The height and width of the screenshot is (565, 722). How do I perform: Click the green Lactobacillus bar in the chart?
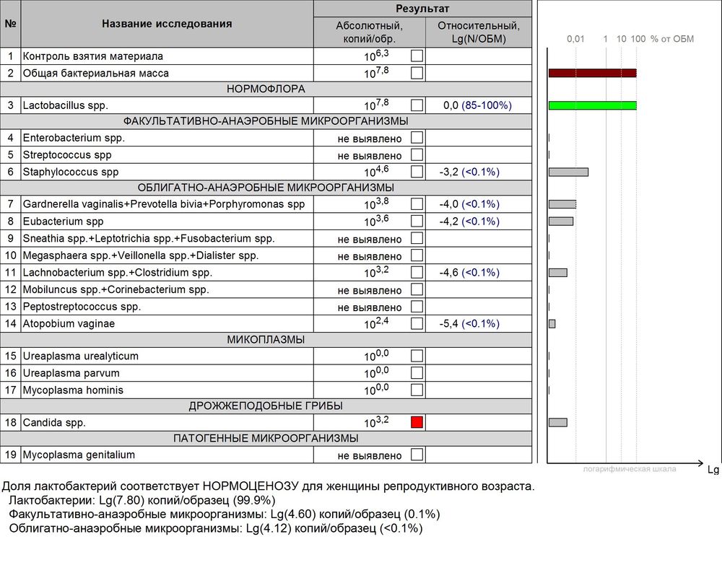pyautogui.click(x=592, y=105)
